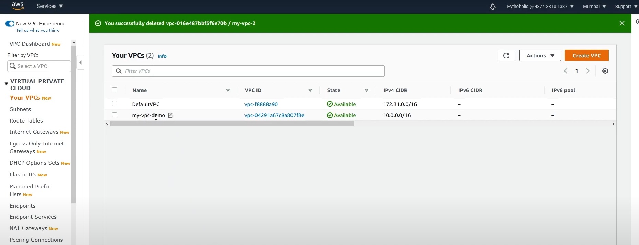Open VPC Dashboard in sidebar
Screen dimensions: 639x245
coord(30,44)
